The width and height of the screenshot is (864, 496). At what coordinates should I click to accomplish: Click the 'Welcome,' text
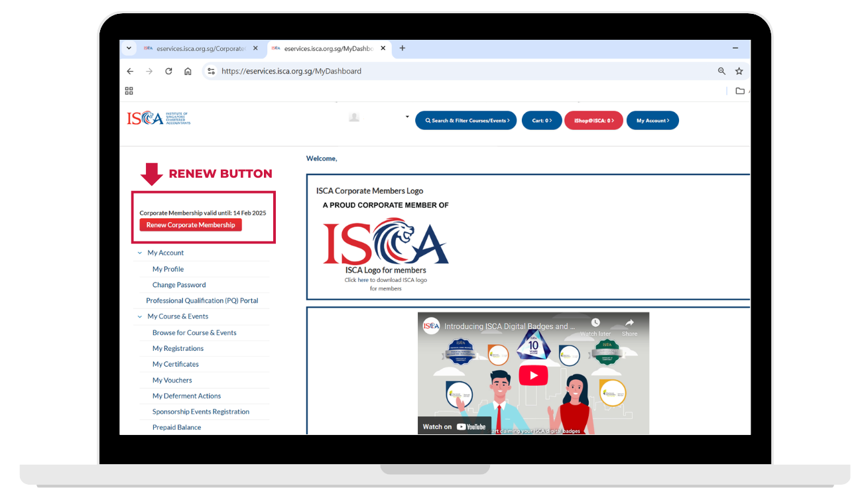point(322,158)
